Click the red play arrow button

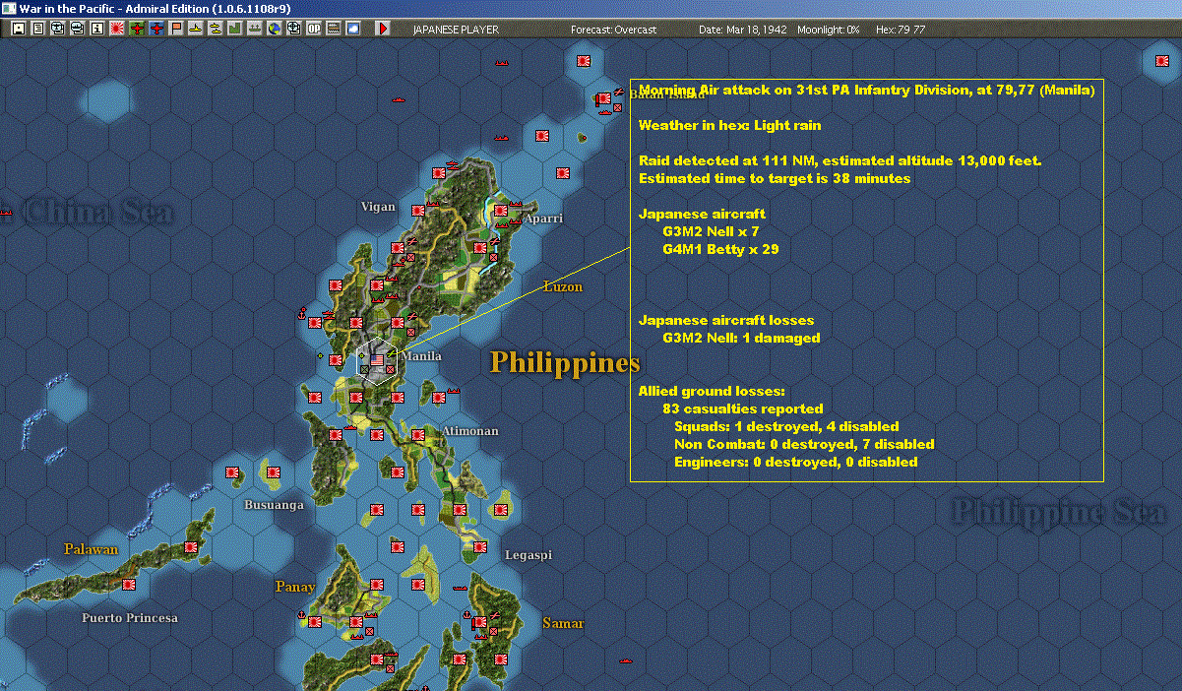tap(383, 30)
